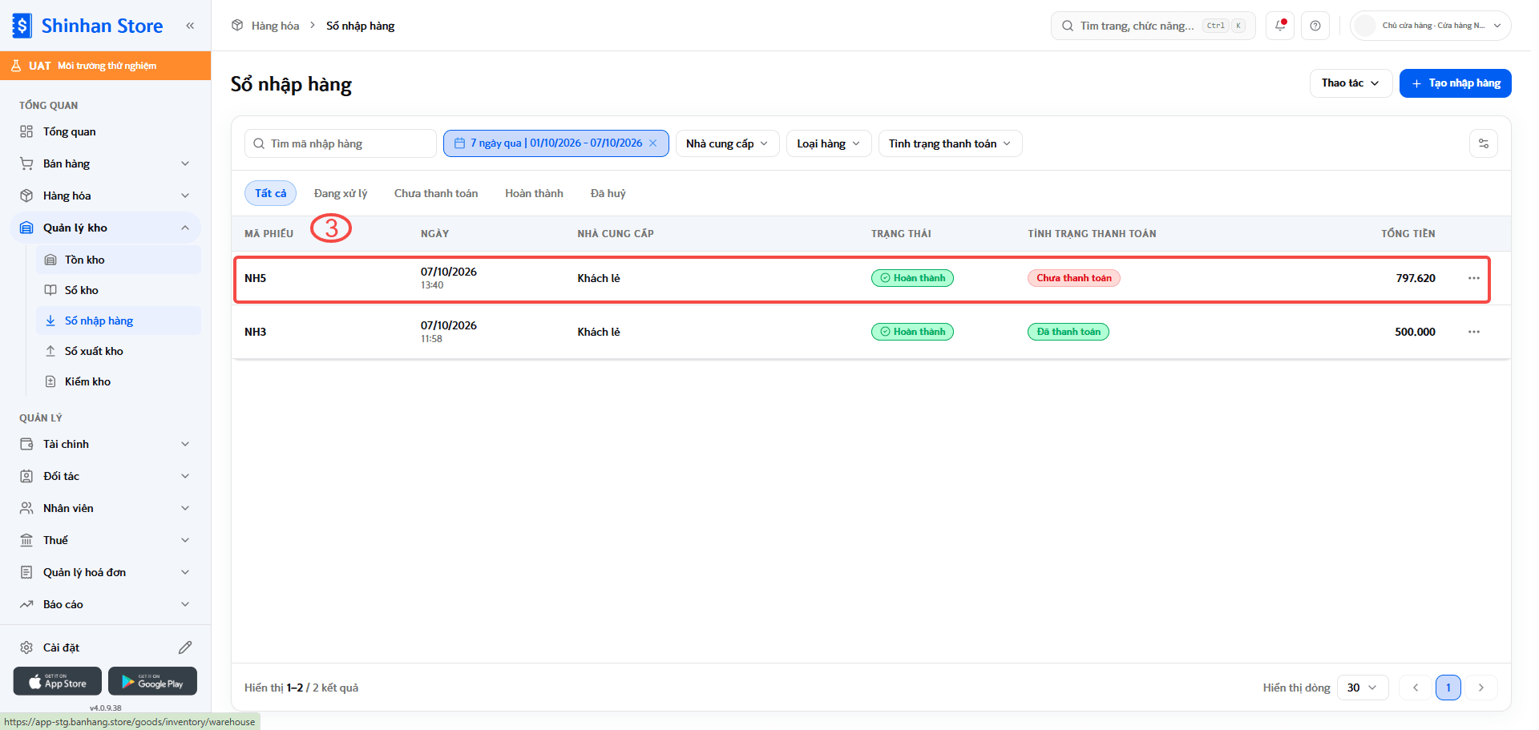Open the App Store download badge
Image resolution: width=1539 pixels, height=730 pixels.
[58, 681]
